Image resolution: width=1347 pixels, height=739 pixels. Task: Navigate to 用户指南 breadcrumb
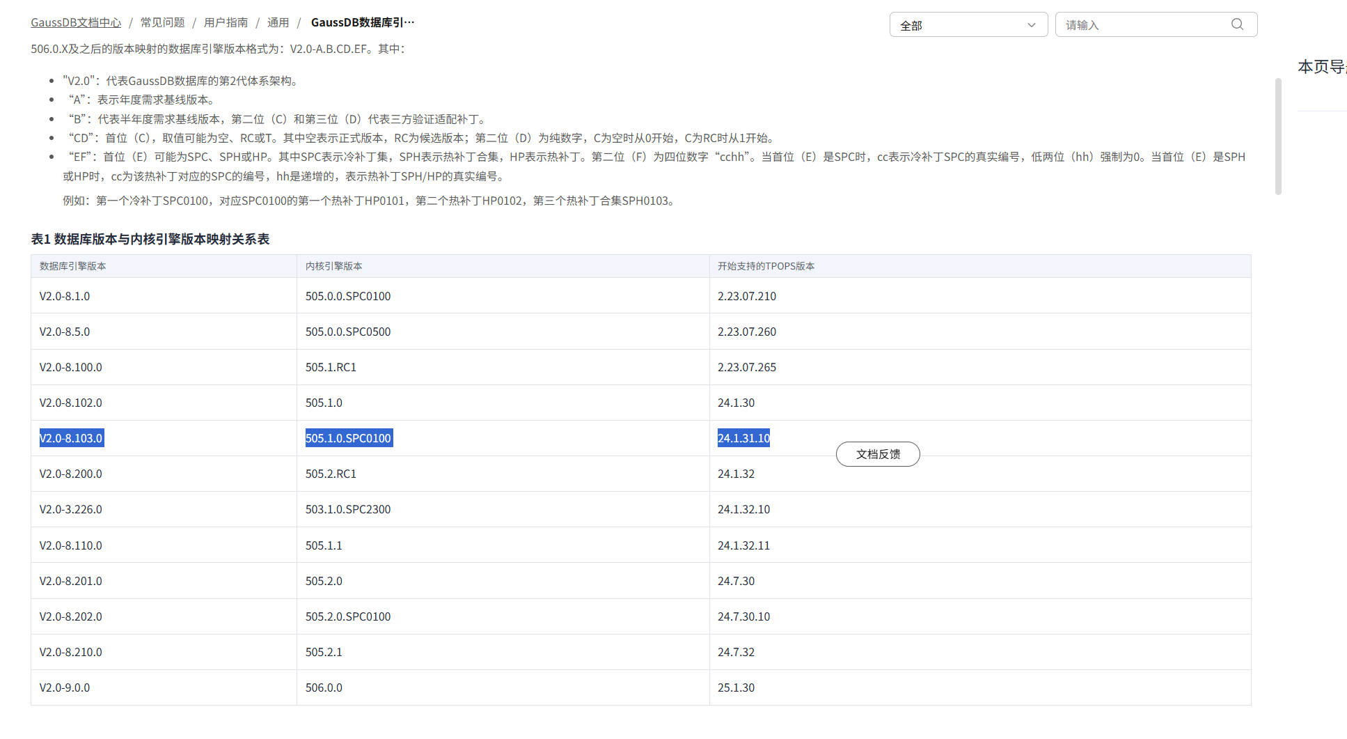coord(226,22)
